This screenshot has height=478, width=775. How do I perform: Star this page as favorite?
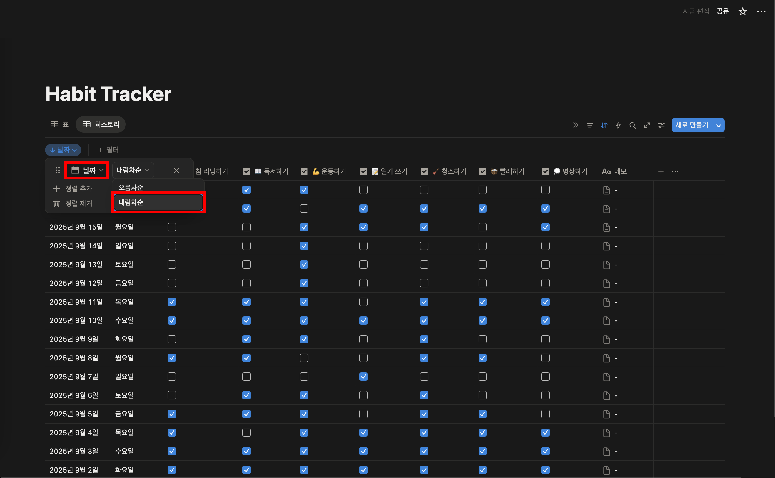[742, 11]
